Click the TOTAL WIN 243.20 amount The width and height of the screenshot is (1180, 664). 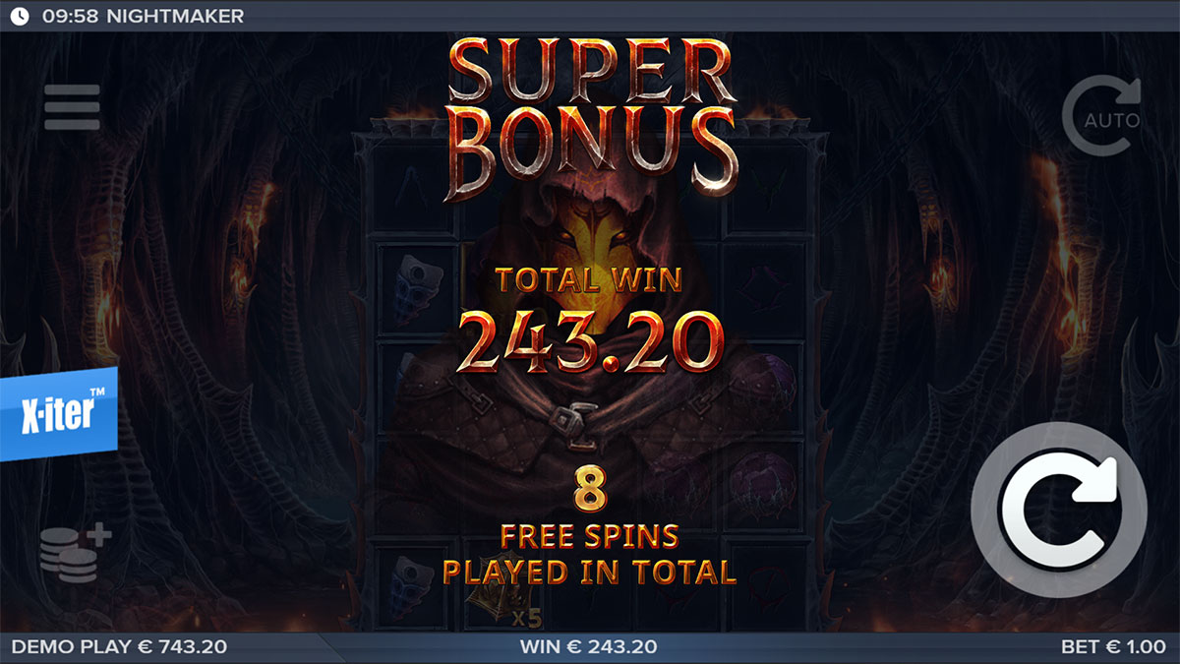[589, 341]
